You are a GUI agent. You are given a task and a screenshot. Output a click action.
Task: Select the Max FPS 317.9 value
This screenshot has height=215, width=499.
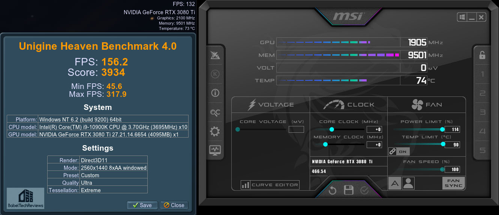coord(116,94)
